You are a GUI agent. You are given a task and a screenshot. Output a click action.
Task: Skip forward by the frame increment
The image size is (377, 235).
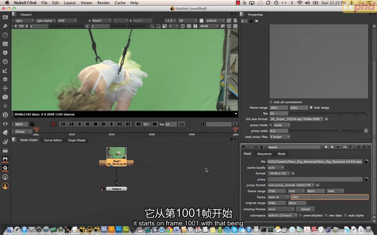(x=155, y=124)
